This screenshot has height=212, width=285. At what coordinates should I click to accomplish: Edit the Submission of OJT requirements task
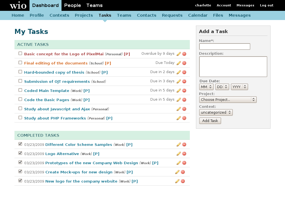179,81
